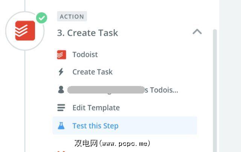Click the Edit Template lines icon
Viewport: 241px width, 152px height.
click(61, 108)
